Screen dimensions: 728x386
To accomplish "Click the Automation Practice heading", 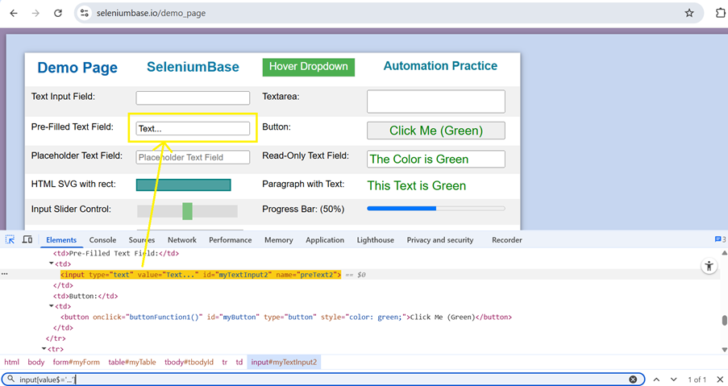I will click(x=440, y=66).
